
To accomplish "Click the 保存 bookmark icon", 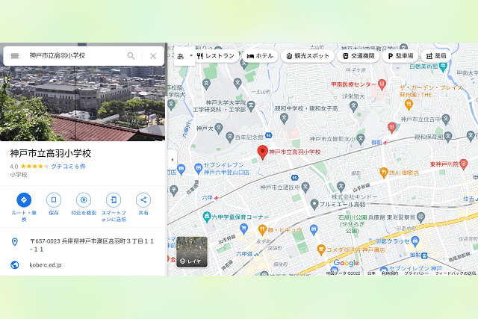I will [x=54, y=200].
